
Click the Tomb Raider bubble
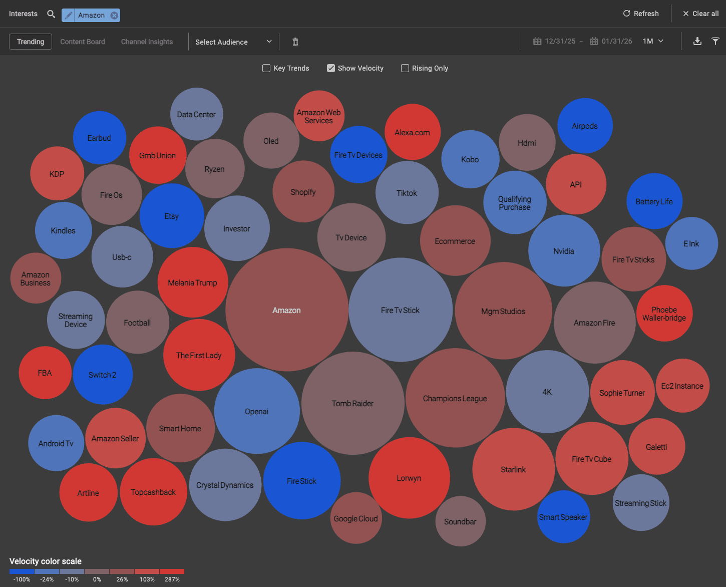pyautogui.click(x=353, y=403)
